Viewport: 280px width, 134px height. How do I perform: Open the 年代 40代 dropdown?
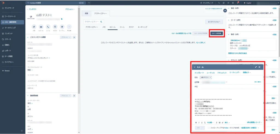pyautogui.click(x=30, y=129)
